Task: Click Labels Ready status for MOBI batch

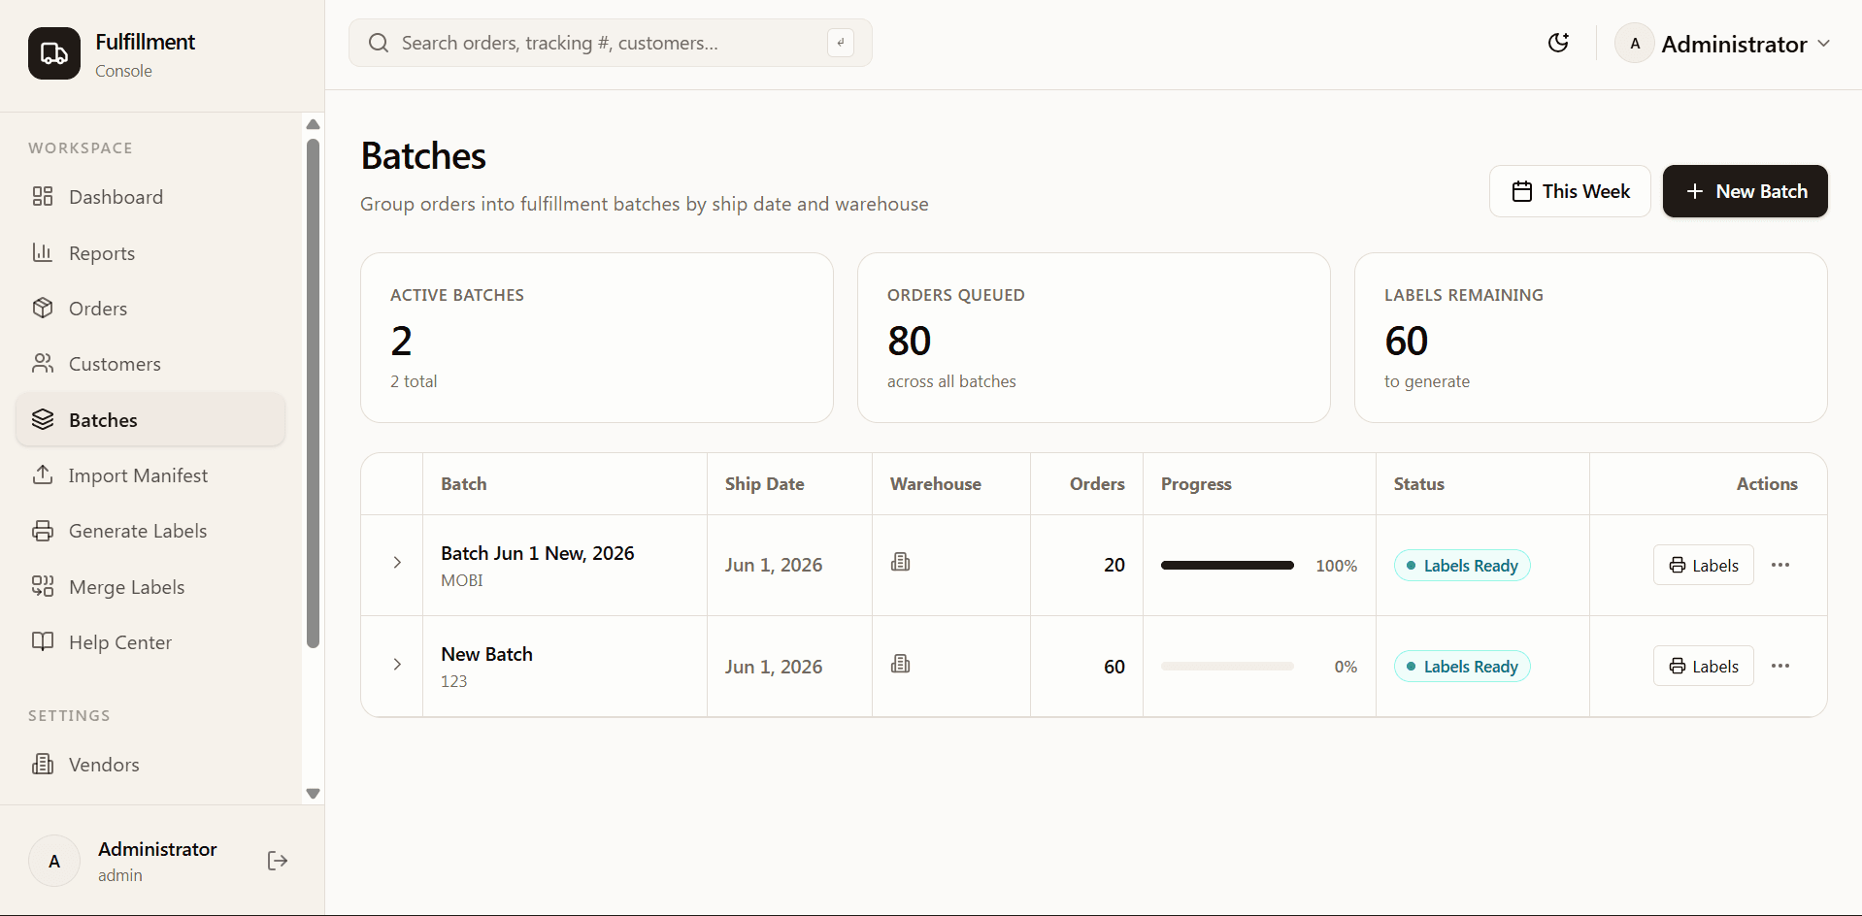Action: tap(1462, 566)
